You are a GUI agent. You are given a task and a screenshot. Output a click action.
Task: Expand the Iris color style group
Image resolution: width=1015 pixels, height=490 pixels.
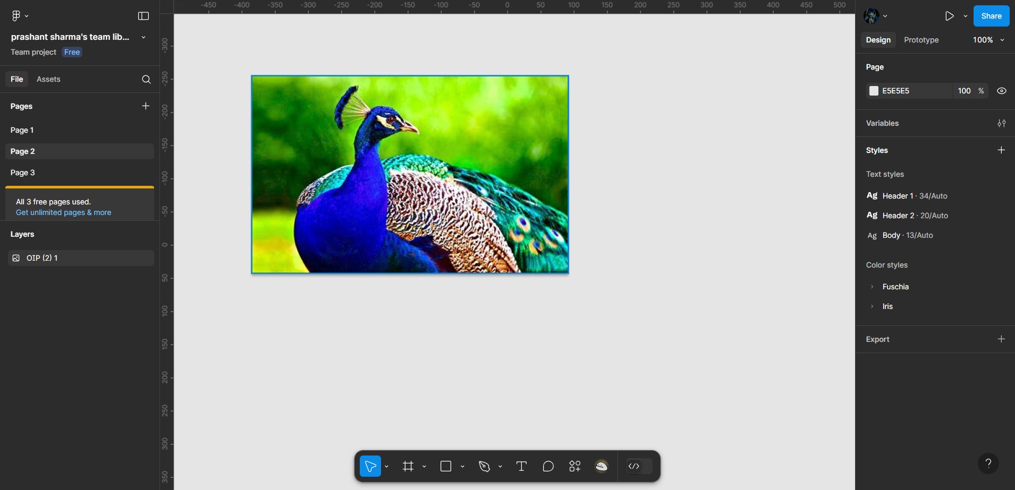(x=872, y=306)
